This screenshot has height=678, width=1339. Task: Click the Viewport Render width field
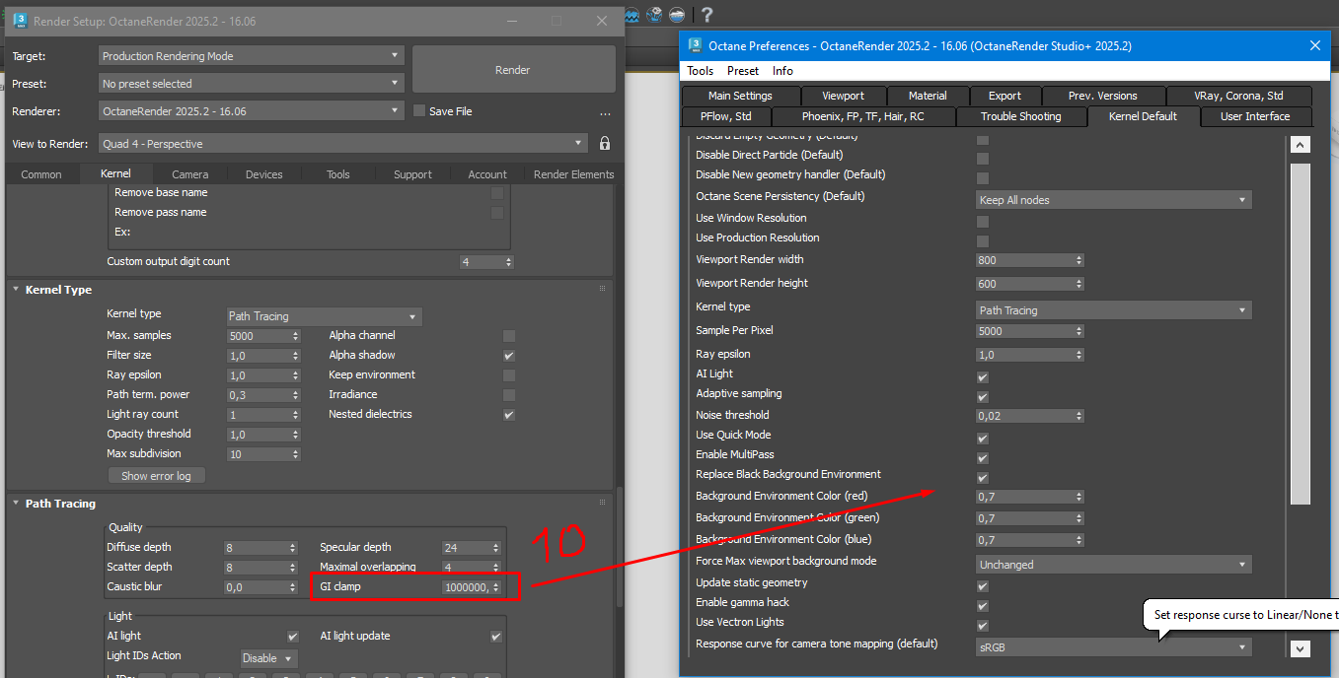click(x=1024, y=260)
